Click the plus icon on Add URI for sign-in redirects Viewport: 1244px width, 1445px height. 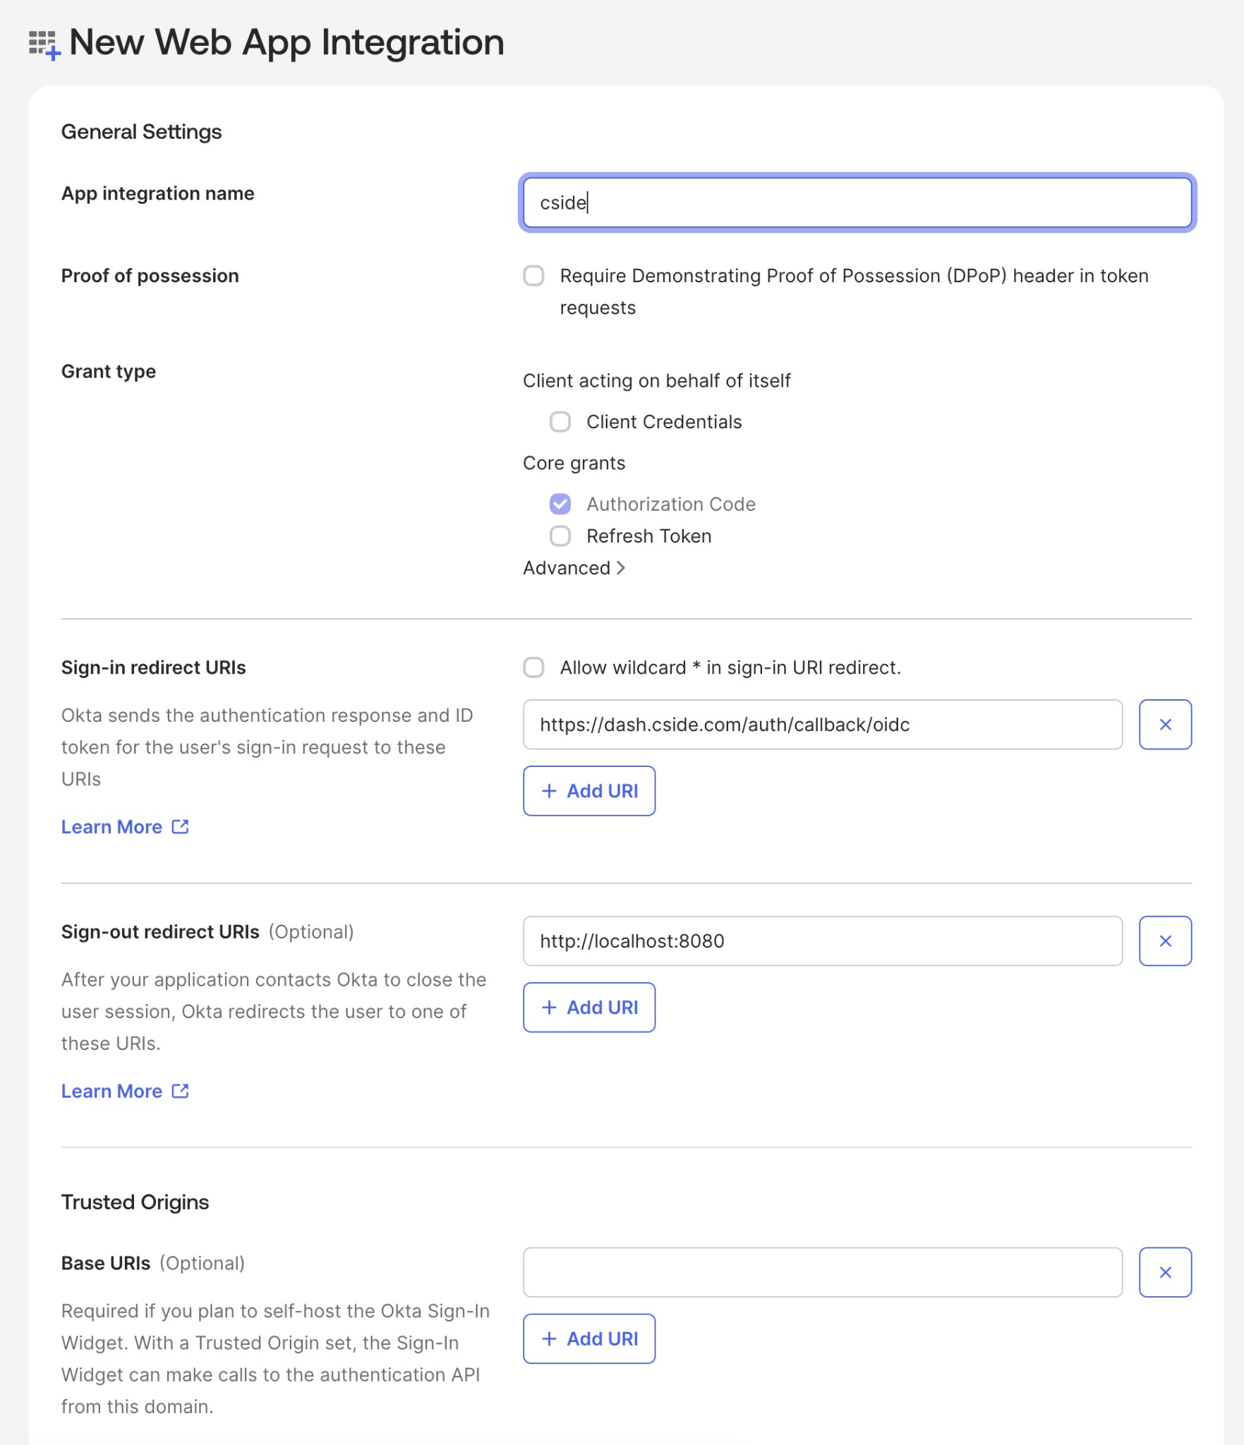click(548, 791)
